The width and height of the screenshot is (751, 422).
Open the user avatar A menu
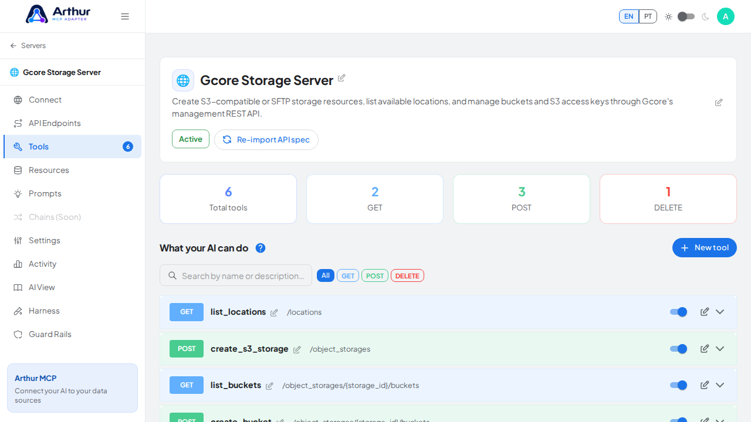(726, 16)
